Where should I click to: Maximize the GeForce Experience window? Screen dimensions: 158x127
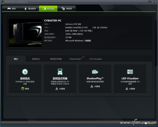[x=152, y=2]
